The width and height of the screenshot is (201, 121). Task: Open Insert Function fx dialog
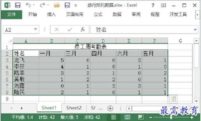83,29
